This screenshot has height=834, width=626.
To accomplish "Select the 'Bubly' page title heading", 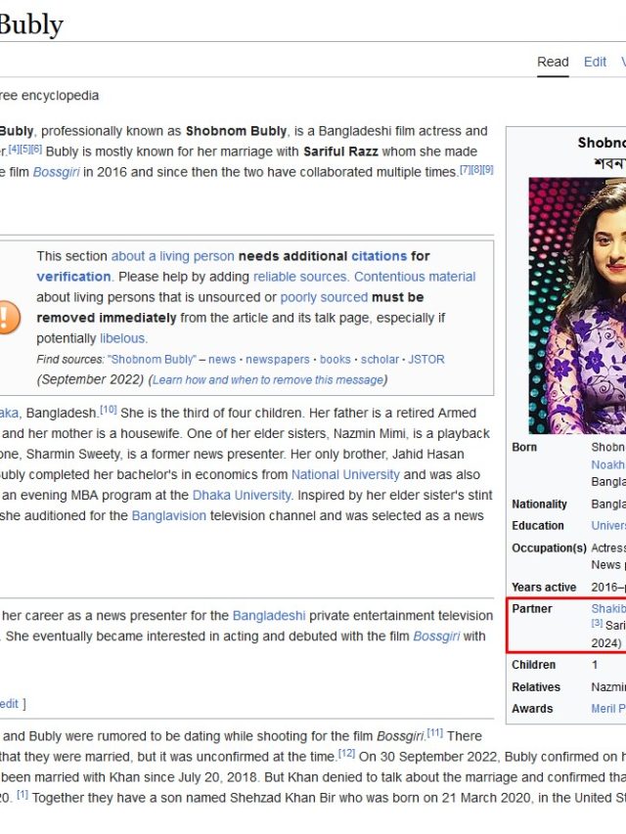I will pyautogui.click(x=31, y=24).
